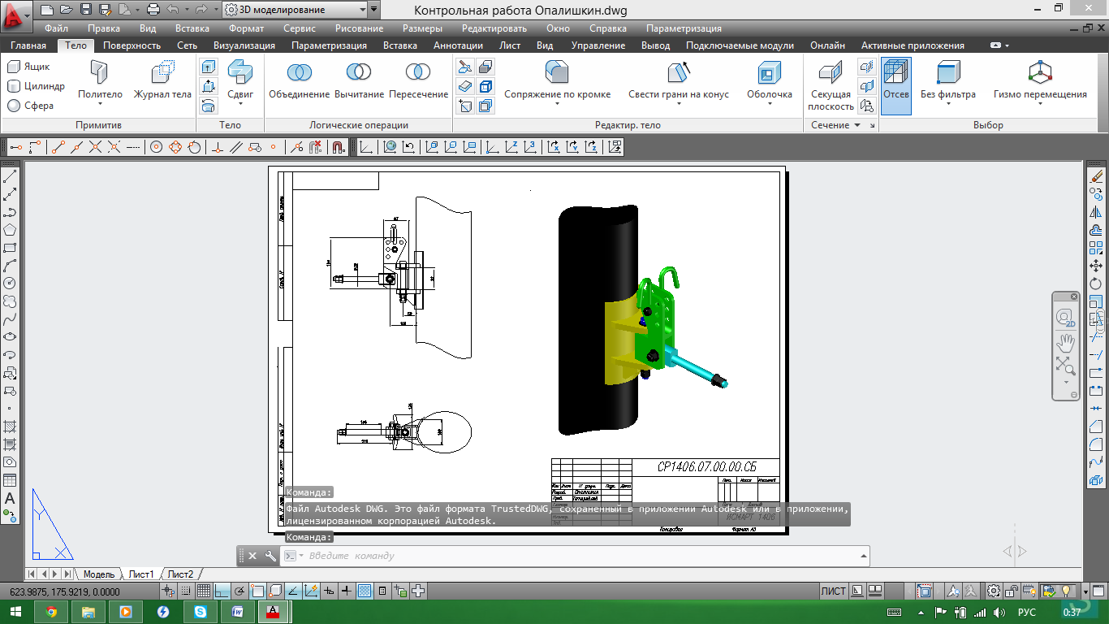The height and width of the screenshot is (624, 1109).
Task: Switch to the Лист2 layout tab
Action: pyautogui.click(x=180, y=574)
